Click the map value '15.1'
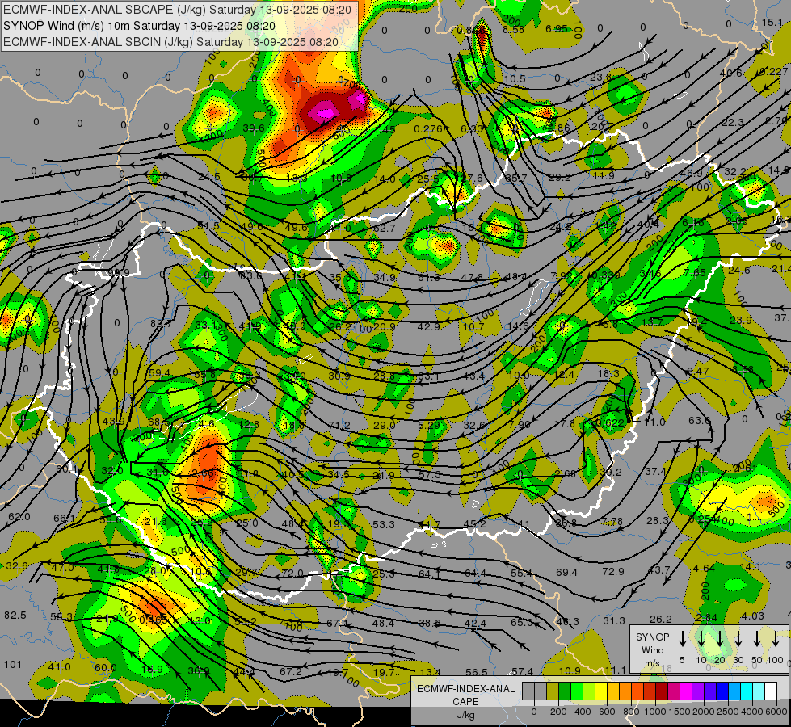The height and width of the screenshot is (727, 791). pos(772,22)
